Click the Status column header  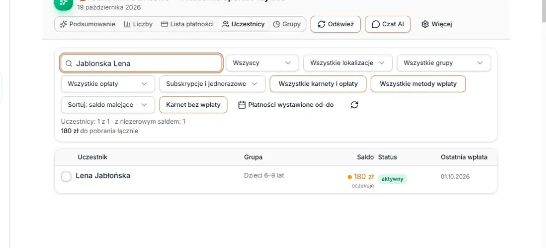point(388,157)
